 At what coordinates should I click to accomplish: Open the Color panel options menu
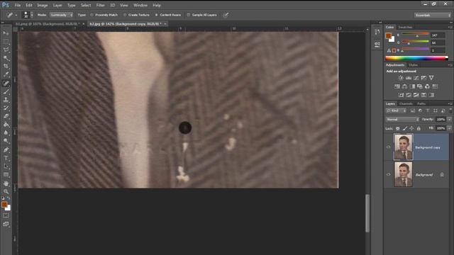450,27
